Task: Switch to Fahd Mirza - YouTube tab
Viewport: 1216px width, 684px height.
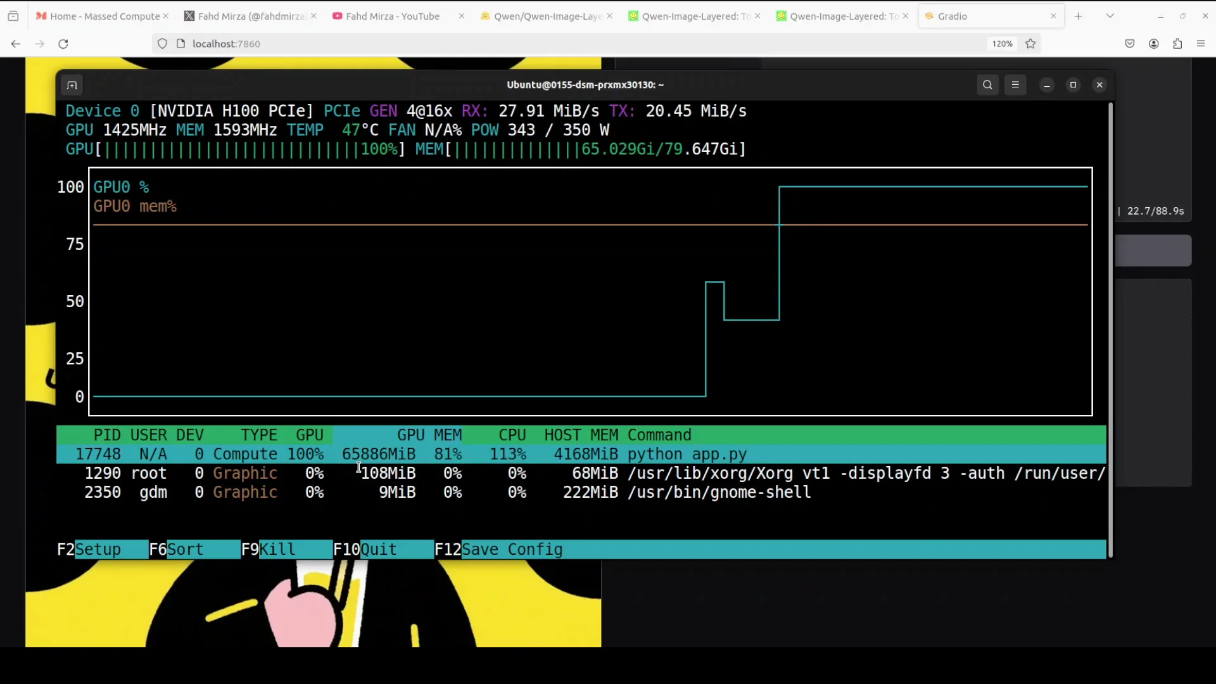Action: 393,16
